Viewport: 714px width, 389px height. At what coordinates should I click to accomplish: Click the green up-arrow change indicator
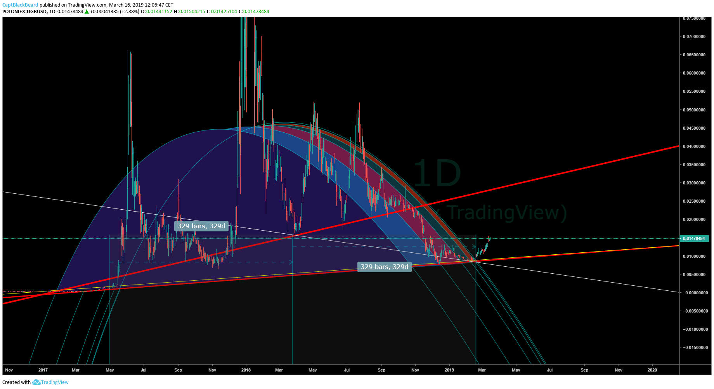point(87,12)
